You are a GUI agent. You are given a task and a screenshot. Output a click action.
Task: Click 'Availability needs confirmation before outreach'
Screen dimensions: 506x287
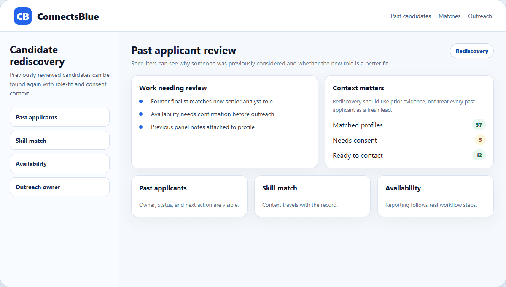pyautogui.click(x=213, y=114)
